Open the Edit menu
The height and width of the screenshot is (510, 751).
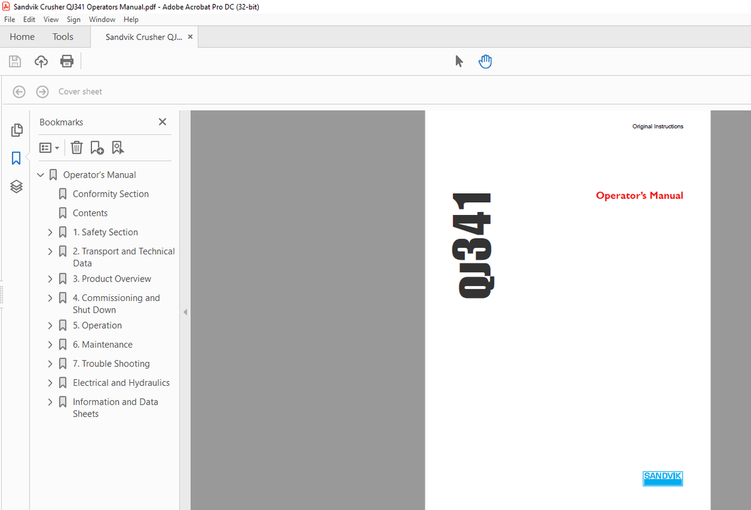[29, 19]
